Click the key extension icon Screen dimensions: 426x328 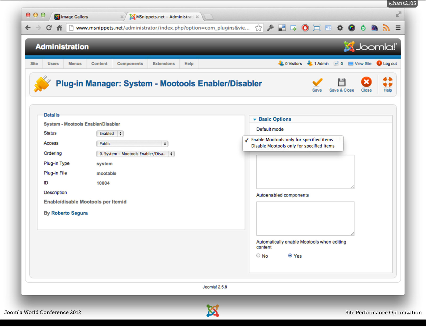[271, 28]
